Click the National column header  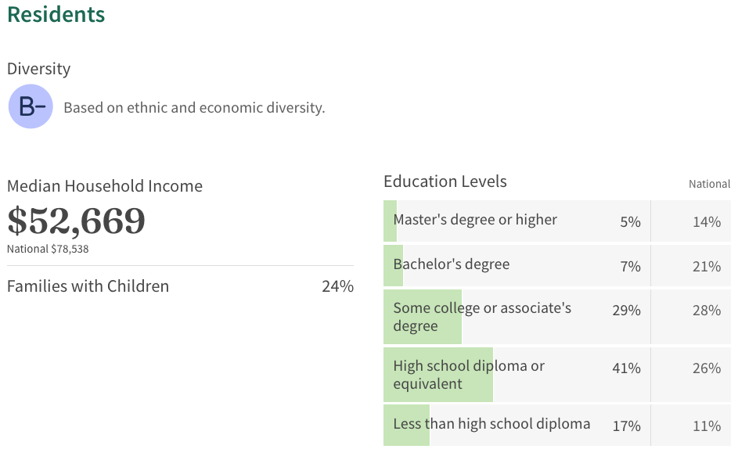pyautogui.click(x=709, y=184)
